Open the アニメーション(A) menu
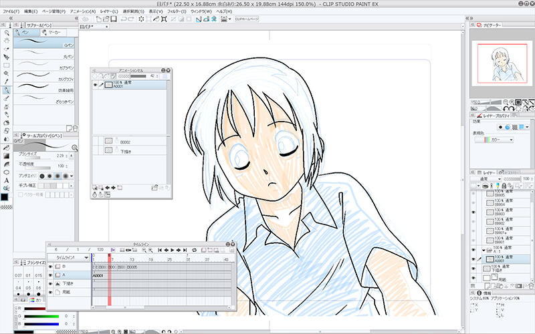 pos(82,11)
